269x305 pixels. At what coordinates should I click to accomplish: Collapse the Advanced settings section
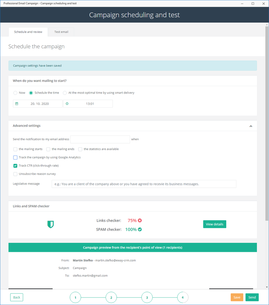tap(251, 126)
